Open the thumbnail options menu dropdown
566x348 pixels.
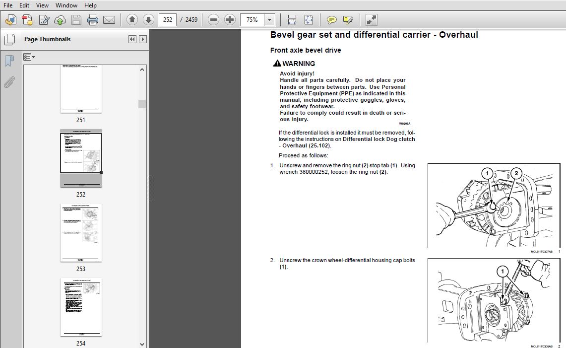(29, 57)
